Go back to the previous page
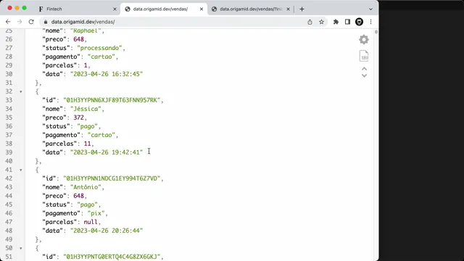The height and width of the screenshot is (261, 464). coord(8,22)
